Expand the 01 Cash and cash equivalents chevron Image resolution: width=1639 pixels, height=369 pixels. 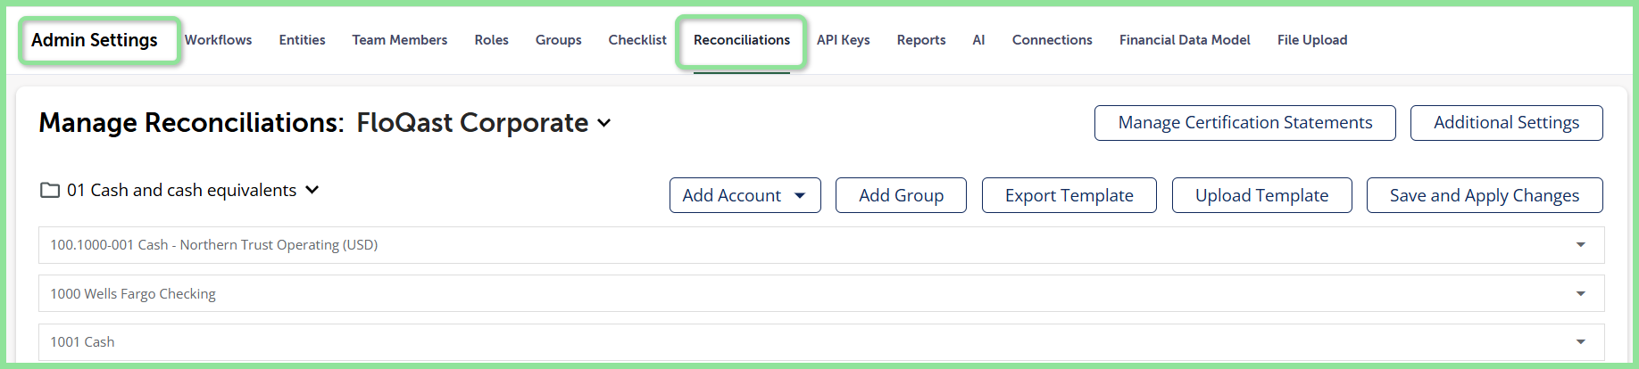312,190
